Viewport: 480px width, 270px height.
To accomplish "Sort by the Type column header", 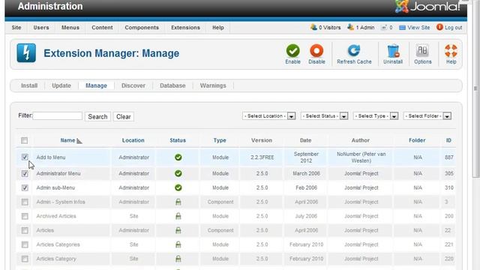I will tap(220, 140).
